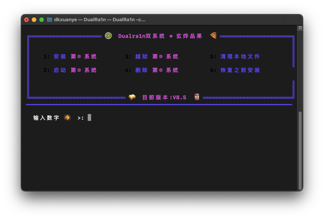Viewport: 324px width, 219px height.
Task: Click the salad emoji beside the Dualra1n header
Action: click(x=109, y=36)
